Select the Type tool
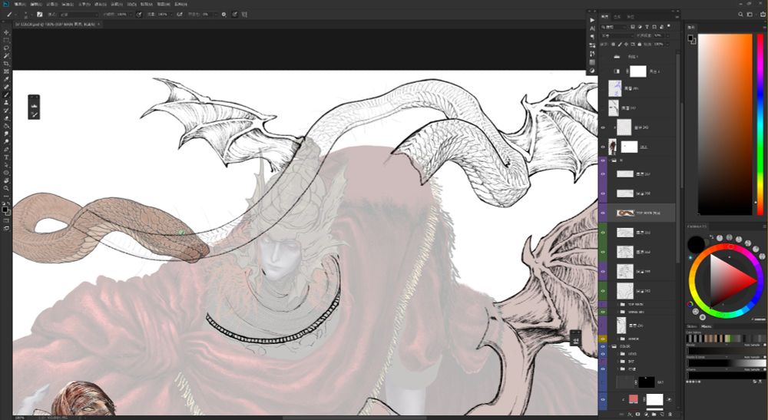Image resolution: width=768 pixels, height=420 pixels. [6, 157]
